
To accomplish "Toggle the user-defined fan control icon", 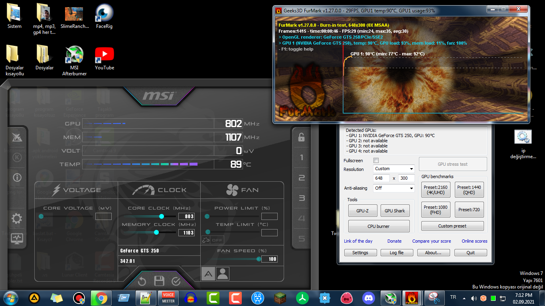I will [223, 274].
